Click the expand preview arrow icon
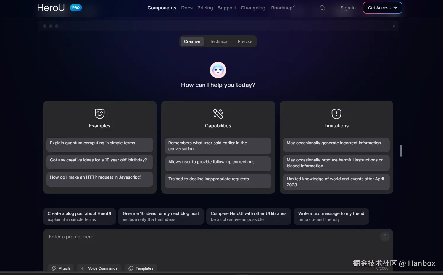 [x=394, y=26]
